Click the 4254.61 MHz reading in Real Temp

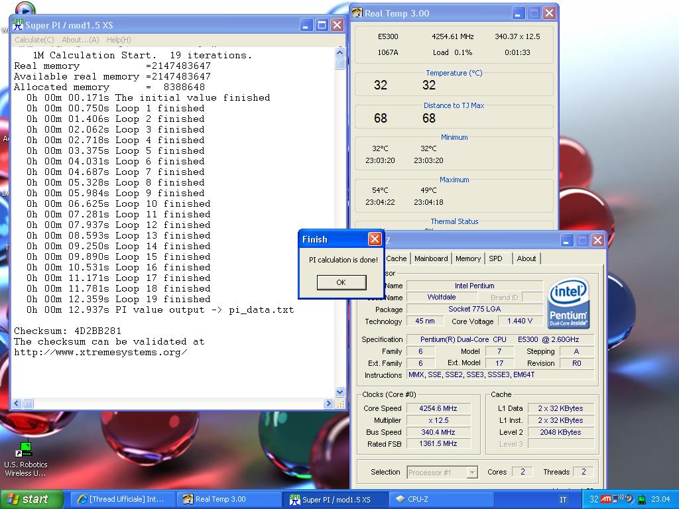click(x=452, y=37)
